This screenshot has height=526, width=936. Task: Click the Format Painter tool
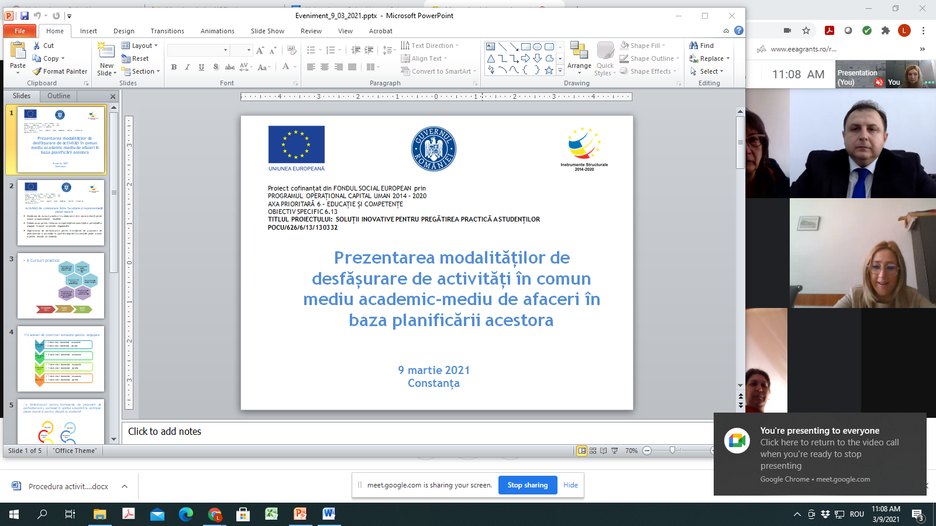60,71
